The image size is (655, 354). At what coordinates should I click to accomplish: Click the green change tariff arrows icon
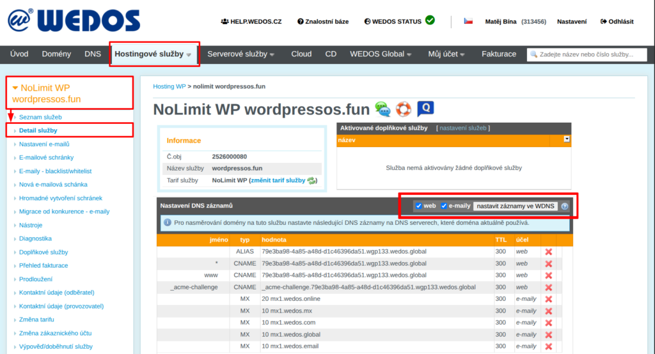coord(312,180)
